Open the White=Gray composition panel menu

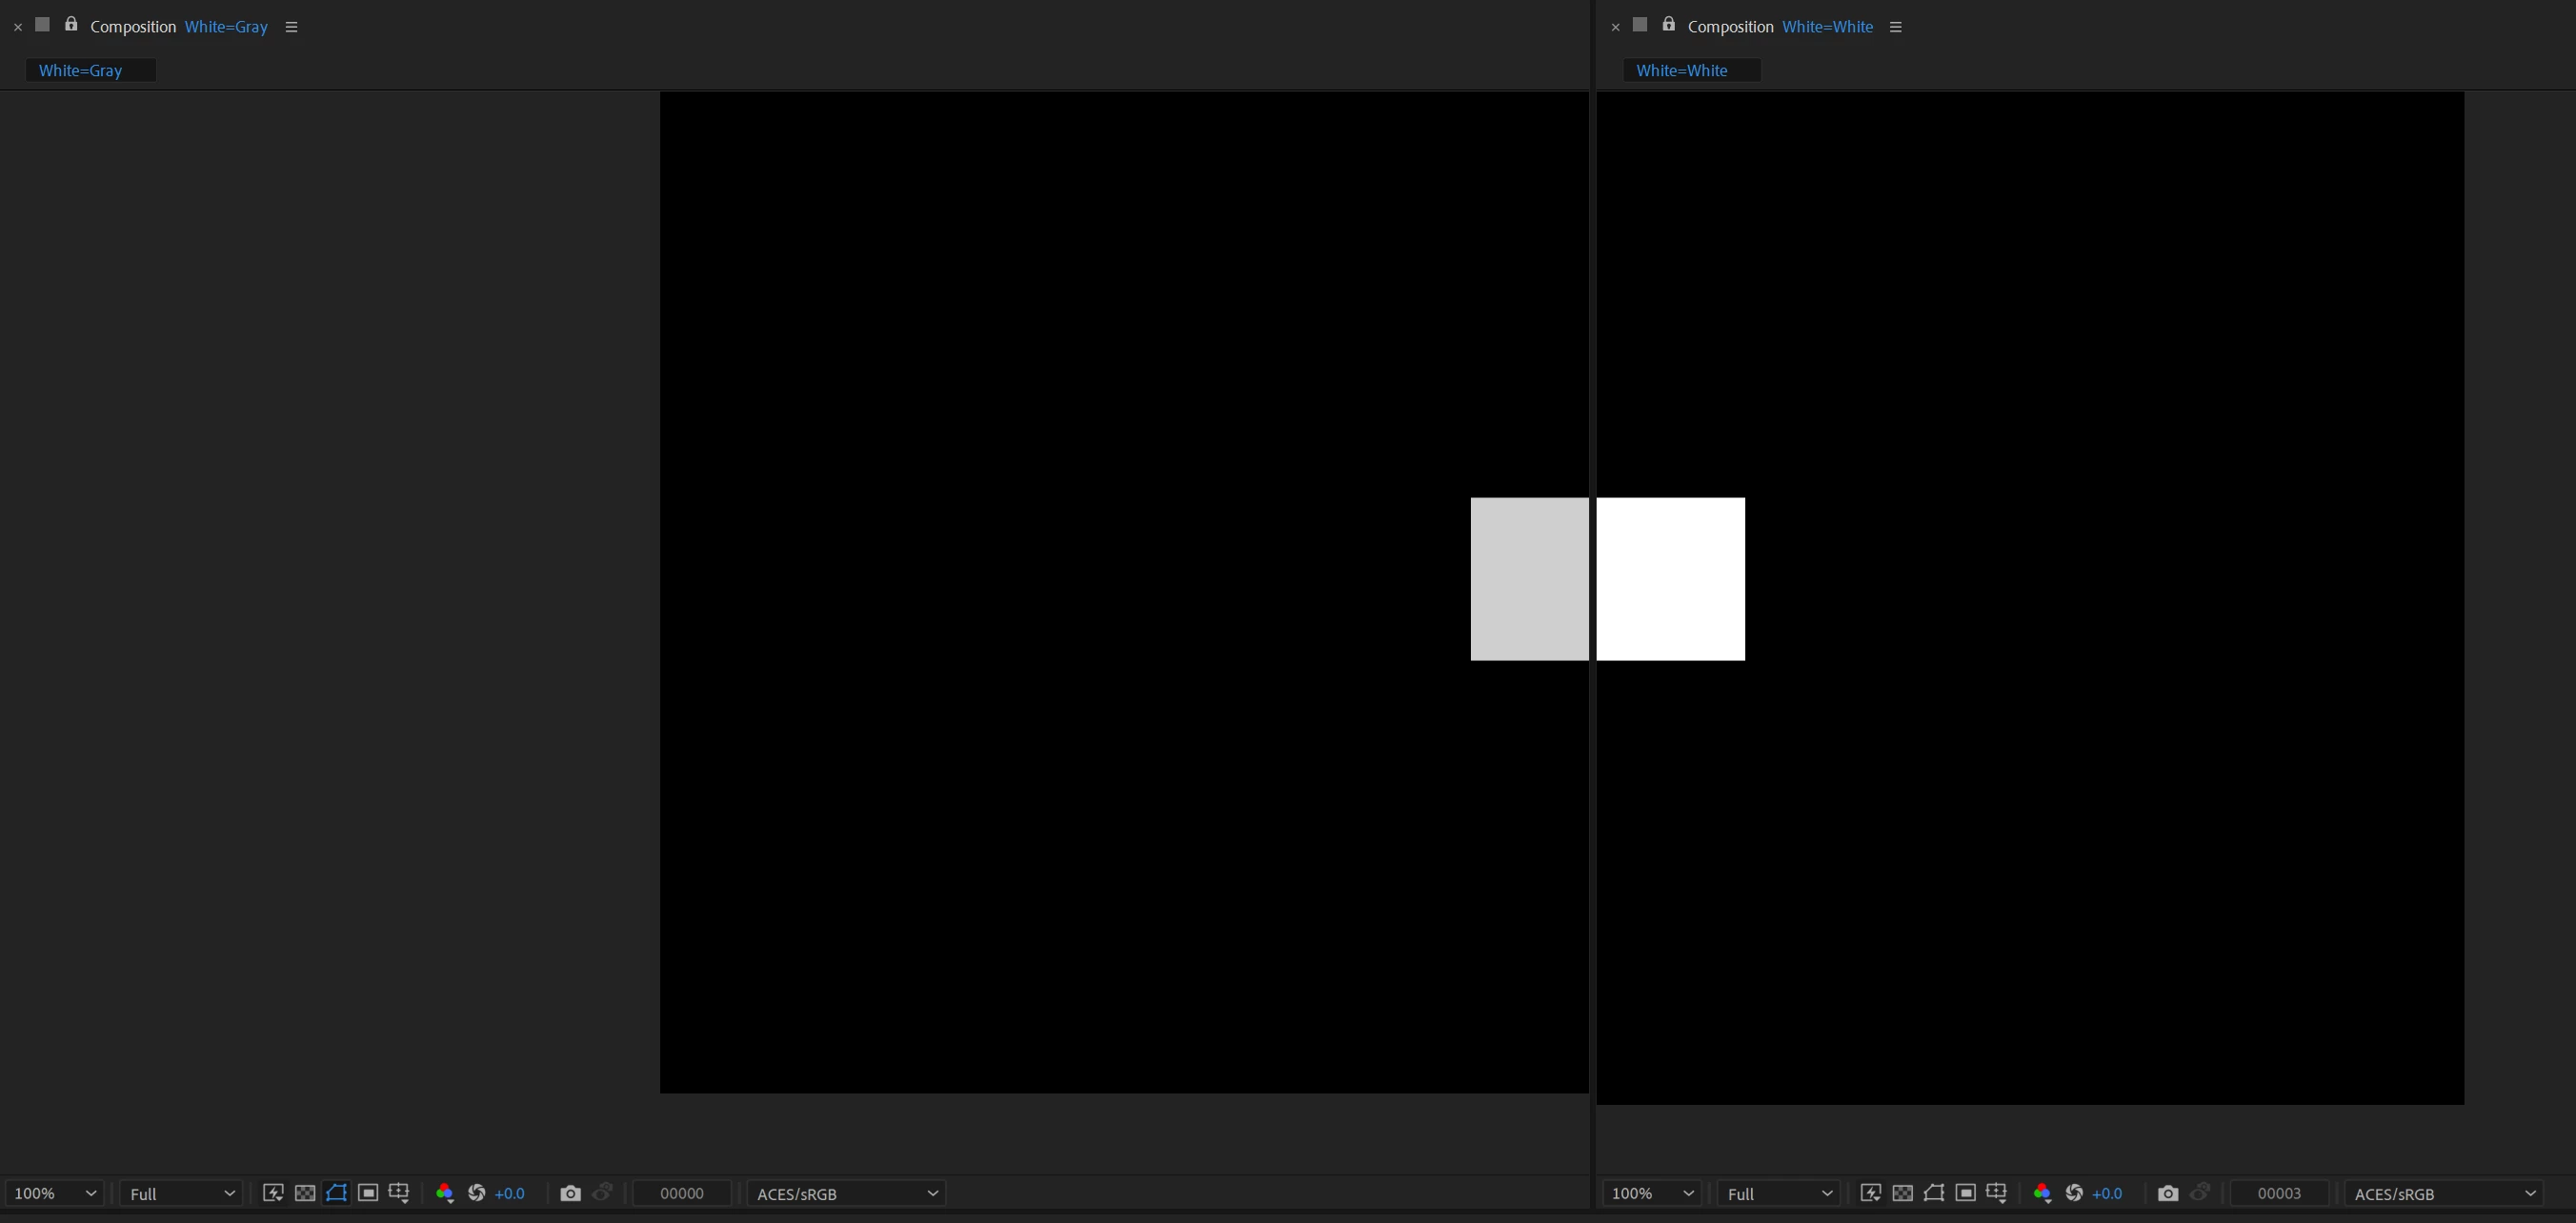[291, 27]
